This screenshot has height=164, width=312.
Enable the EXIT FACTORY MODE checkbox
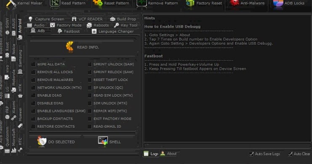[x=90, y=119]
